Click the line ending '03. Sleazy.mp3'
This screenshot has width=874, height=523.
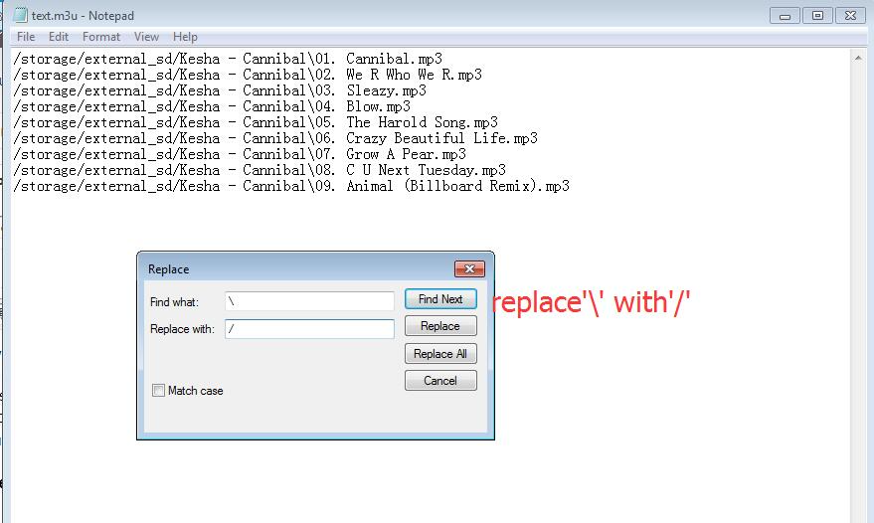220,90
